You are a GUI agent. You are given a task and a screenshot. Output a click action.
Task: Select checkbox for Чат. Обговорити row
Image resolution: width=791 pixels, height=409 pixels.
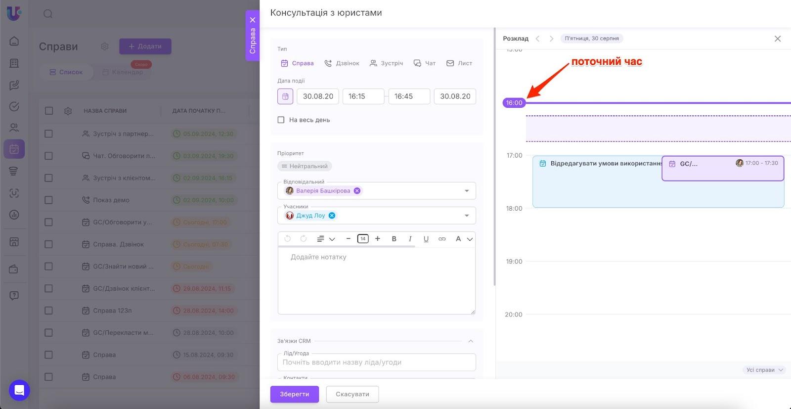(48, 156)
